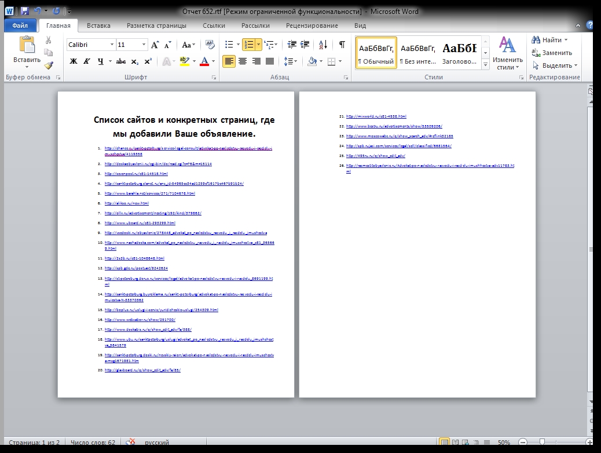This screenshot has width=601, height=453.
Task: Save document using Quick Access floppy icon
Action: (x=24, y=11)
